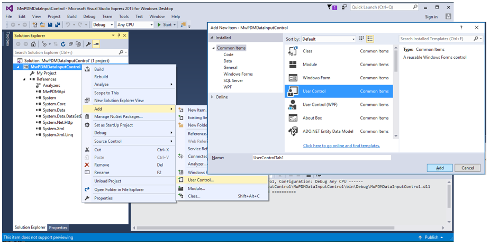This screenshot has width=490, height=246.
Task: Select the System.Xml.Linq reference
Action: click(x=58, y=135)
